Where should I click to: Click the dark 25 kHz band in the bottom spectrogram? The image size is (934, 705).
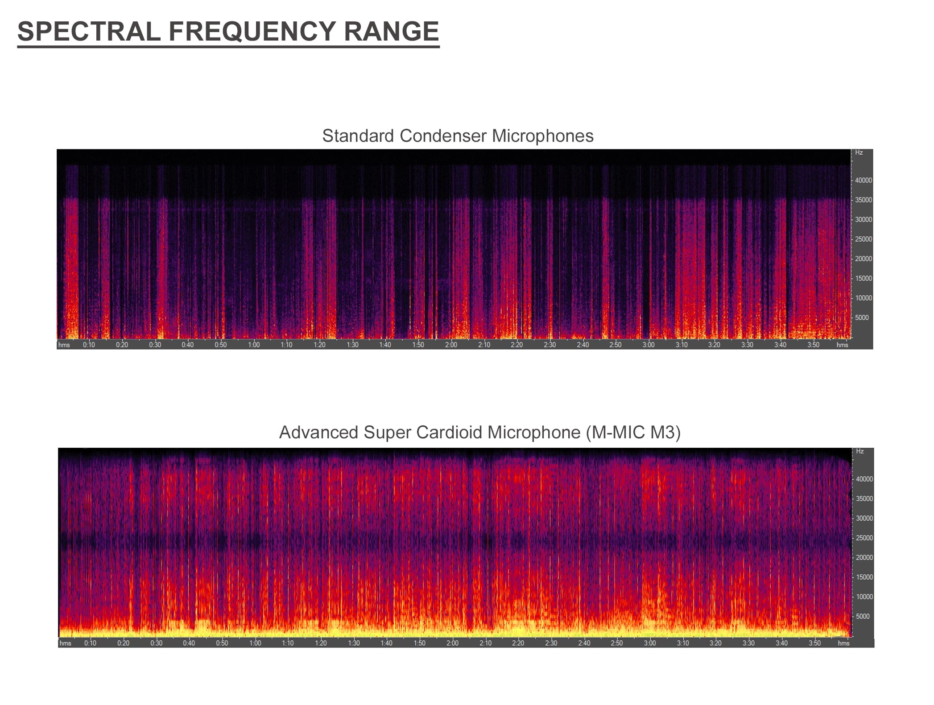pyautogui.click(x=455, y=541)
